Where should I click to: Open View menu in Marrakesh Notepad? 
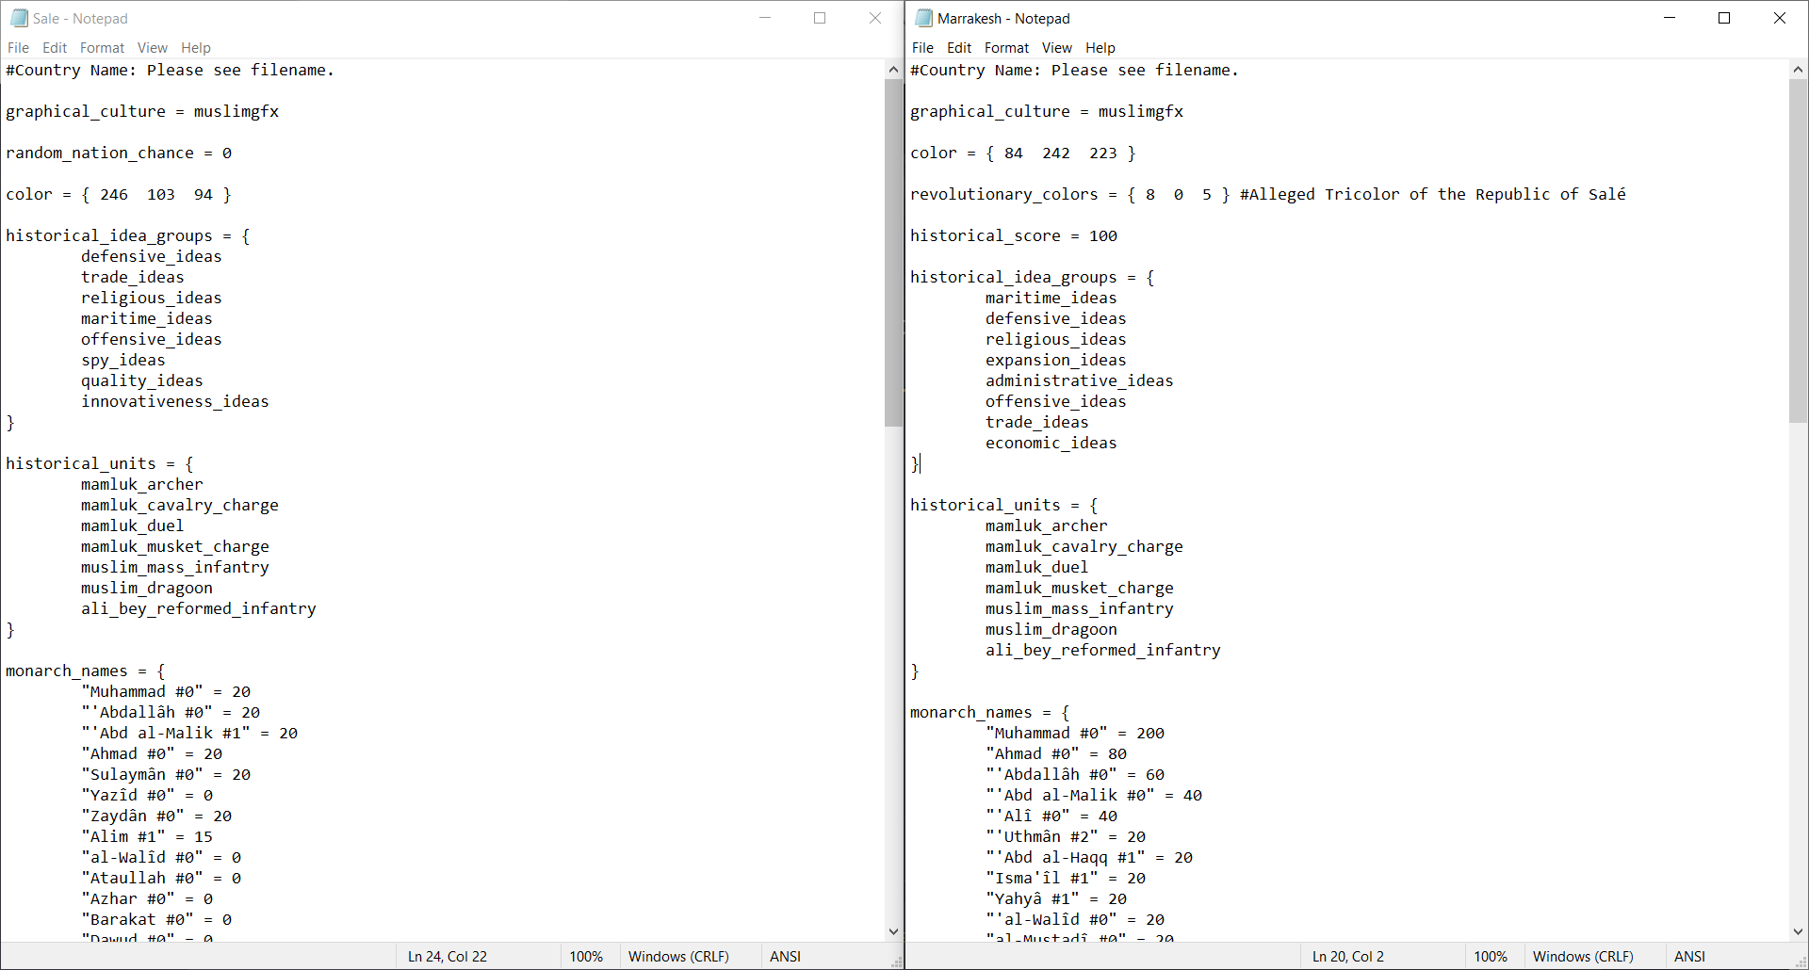1056,48
